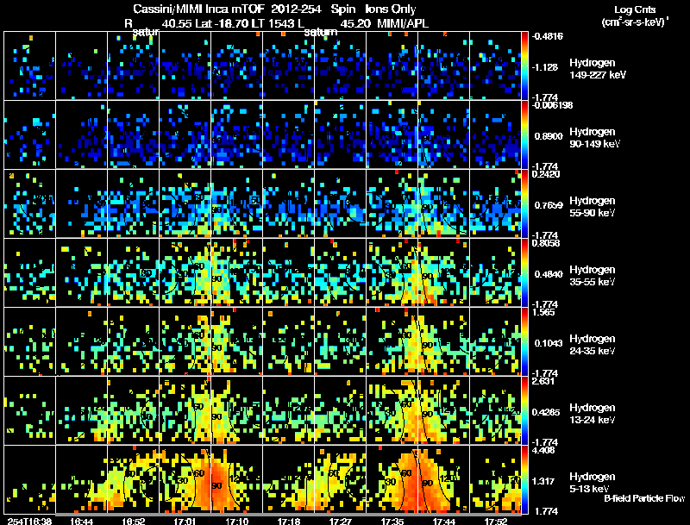Open the 5-13 keV image panel at 17:01
Viewport: 690px width, 525px height.
[185, 479]
